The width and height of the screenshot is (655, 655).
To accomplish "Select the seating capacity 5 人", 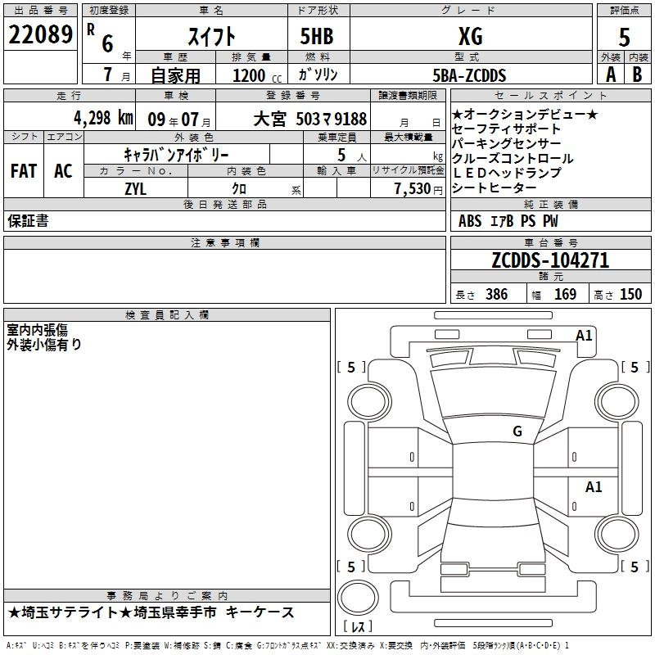I will pyautogui.click(x=352, y=156).
